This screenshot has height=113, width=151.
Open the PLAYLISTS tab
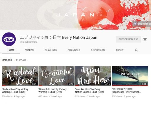[x=51, y=50]
